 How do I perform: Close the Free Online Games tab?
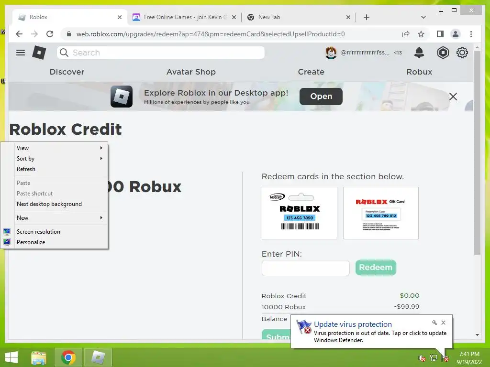point(234,17)
